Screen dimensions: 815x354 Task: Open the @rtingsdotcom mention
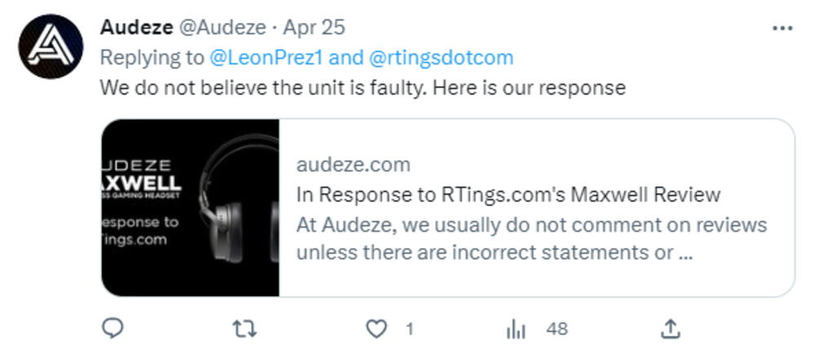[441, 58]
